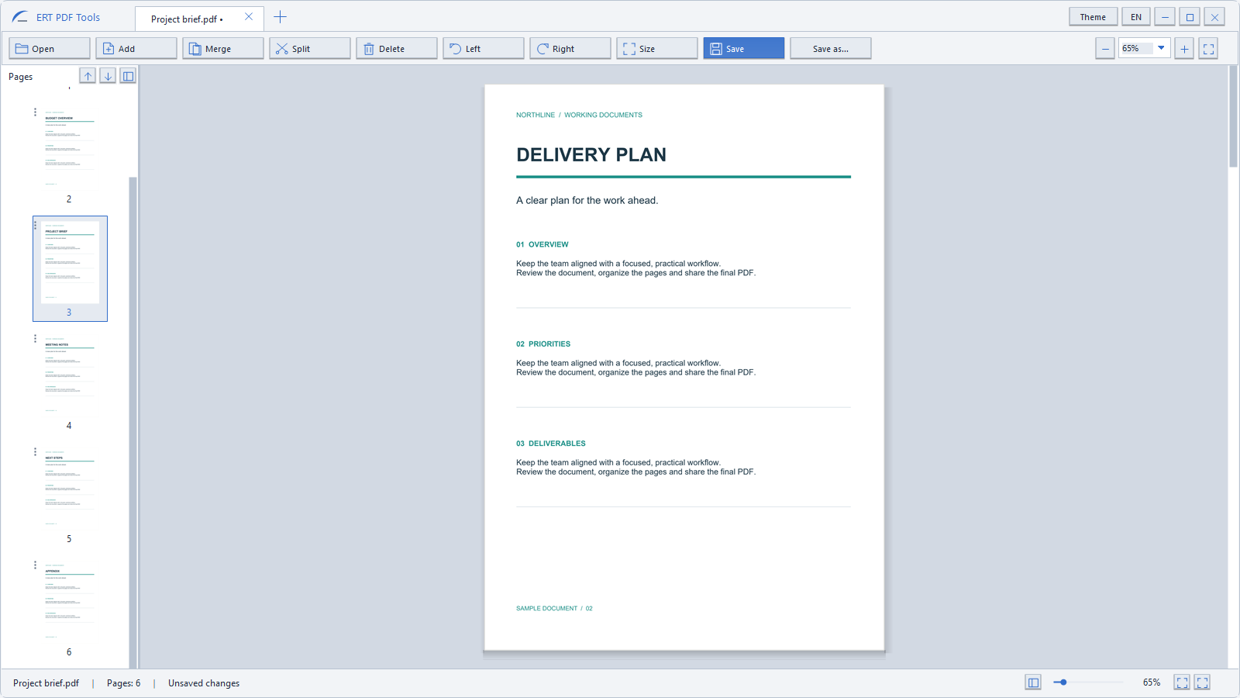Toggle fullscreen view icon in toolbar
The height and width of the screenshot is (698, 1240).
1208,48
